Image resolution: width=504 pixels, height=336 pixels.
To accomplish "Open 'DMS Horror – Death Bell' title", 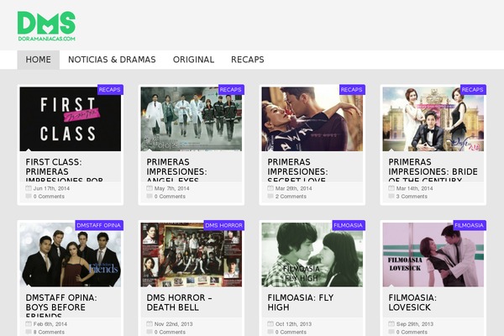I will 180,302.
